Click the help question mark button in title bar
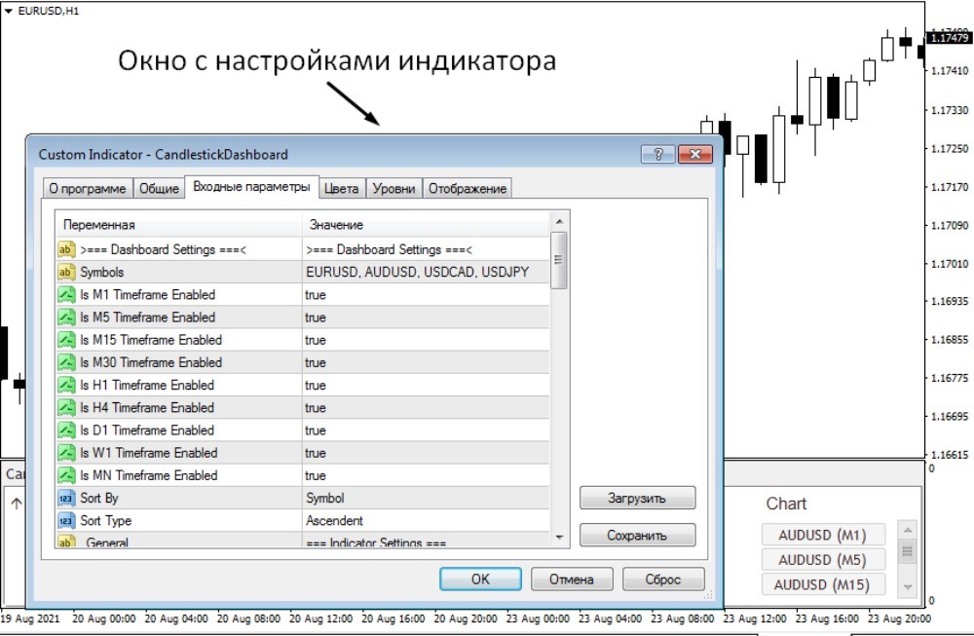The image size is (974, 636). (657, 154)
